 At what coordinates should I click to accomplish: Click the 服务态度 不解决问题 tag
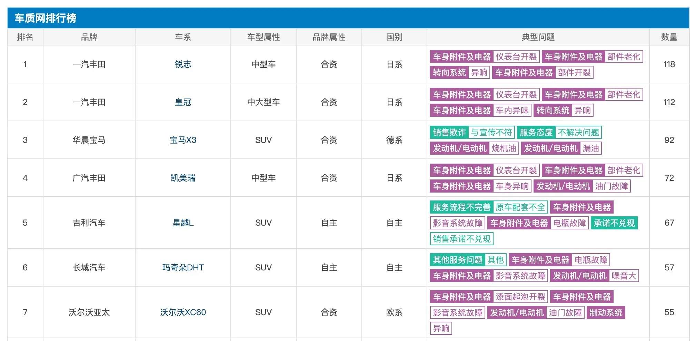(559, 133)
